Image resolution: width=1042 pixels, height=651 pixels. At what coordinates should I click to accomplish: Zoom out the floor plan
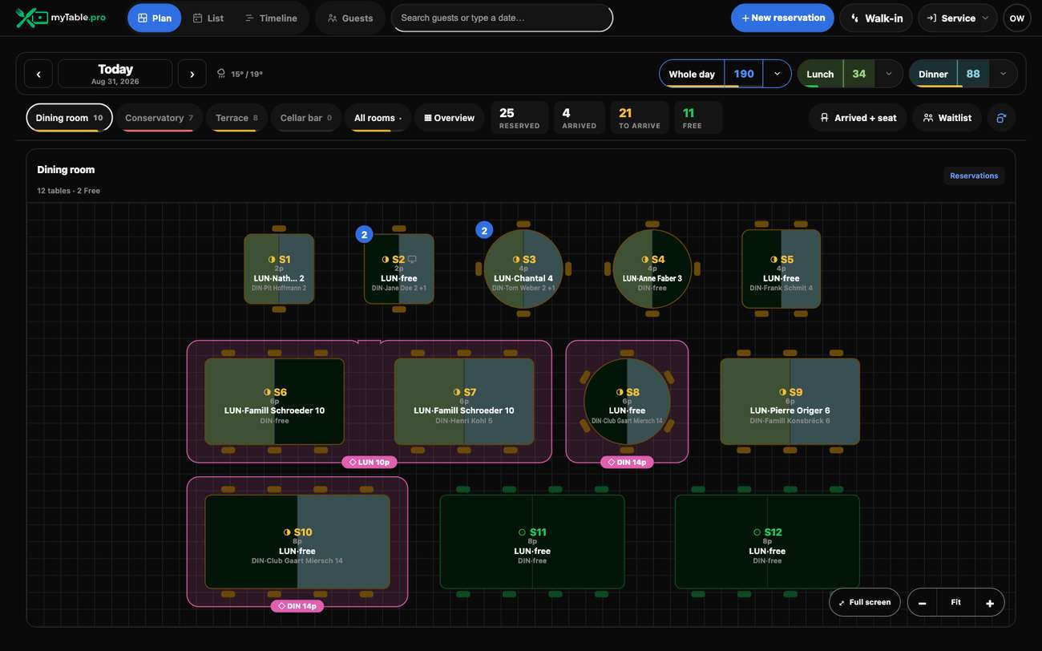tap(922, 603)
